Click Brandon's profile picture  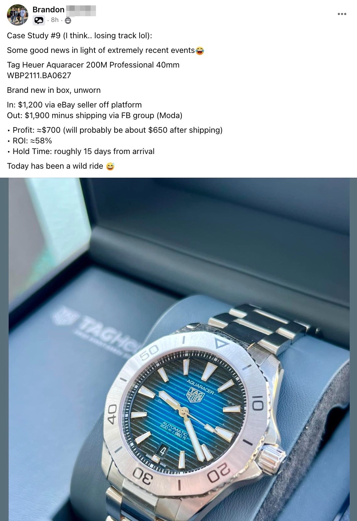click(18, 15)
